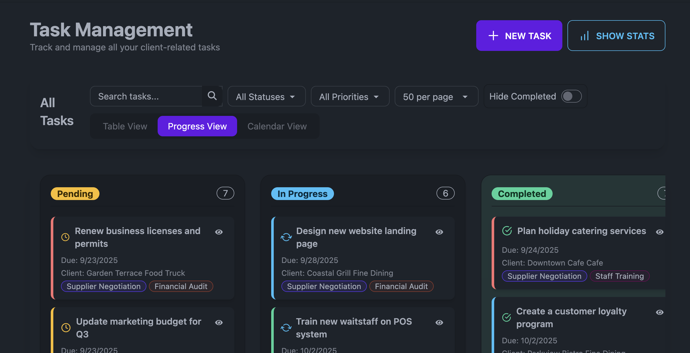Click Staff Training tag on Plan holiday catering card

620,276
